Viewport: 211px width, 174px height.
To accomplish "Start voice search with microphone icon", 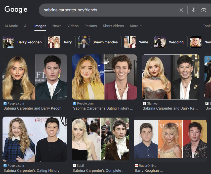I will pyautogui.click(x=193, y=10).
